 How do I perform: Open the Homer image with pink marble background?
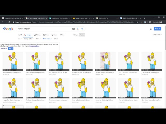pyautogui.click(x=105, y=61)
